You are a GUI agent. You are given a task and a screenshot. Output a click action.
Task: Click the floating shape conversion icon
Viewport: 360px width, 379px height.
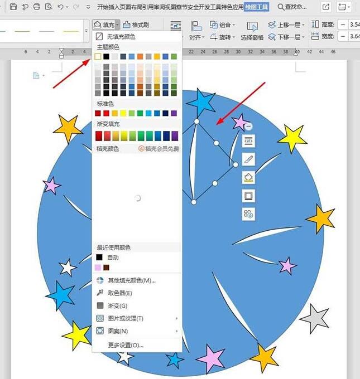248,214
